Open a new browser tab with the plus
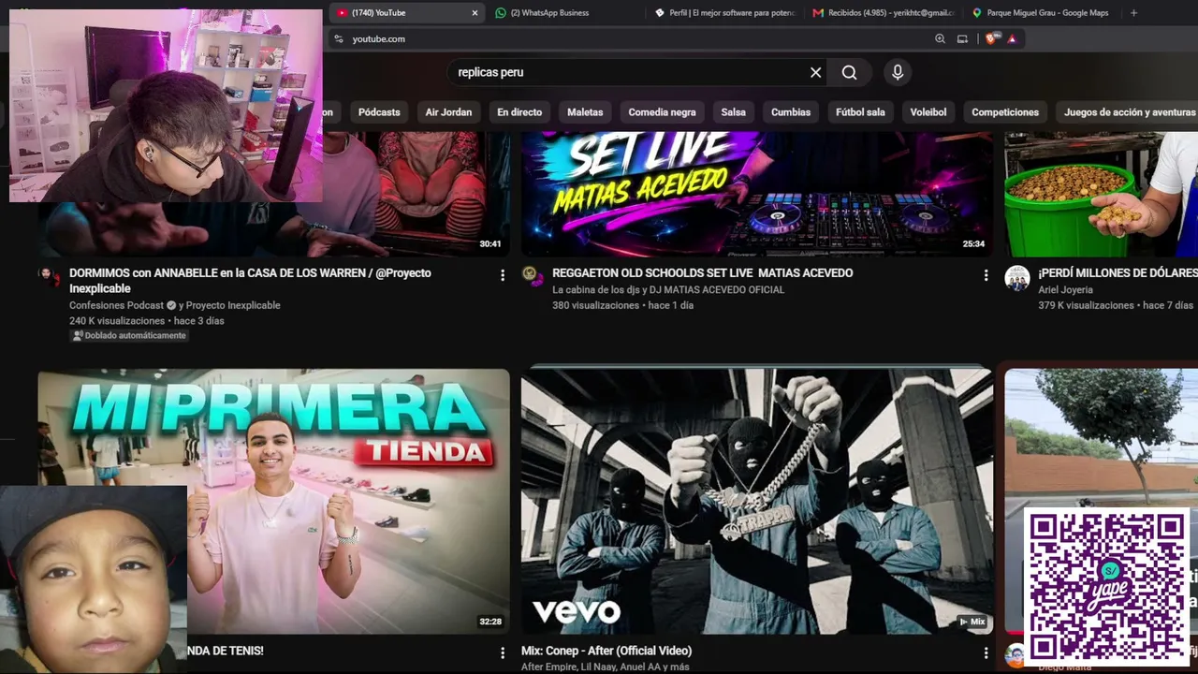Viewport: 1198px width, 674px height. pyautogui.click(x=1133, y=13)
